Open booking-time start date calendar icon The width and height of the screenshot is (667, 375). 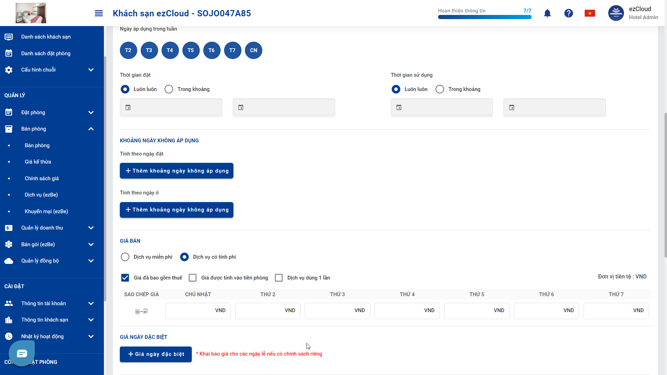pos(128,107)
